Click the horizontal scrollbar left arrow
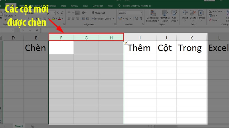Viewport: 229px width, 128px height. coord(153,126)
